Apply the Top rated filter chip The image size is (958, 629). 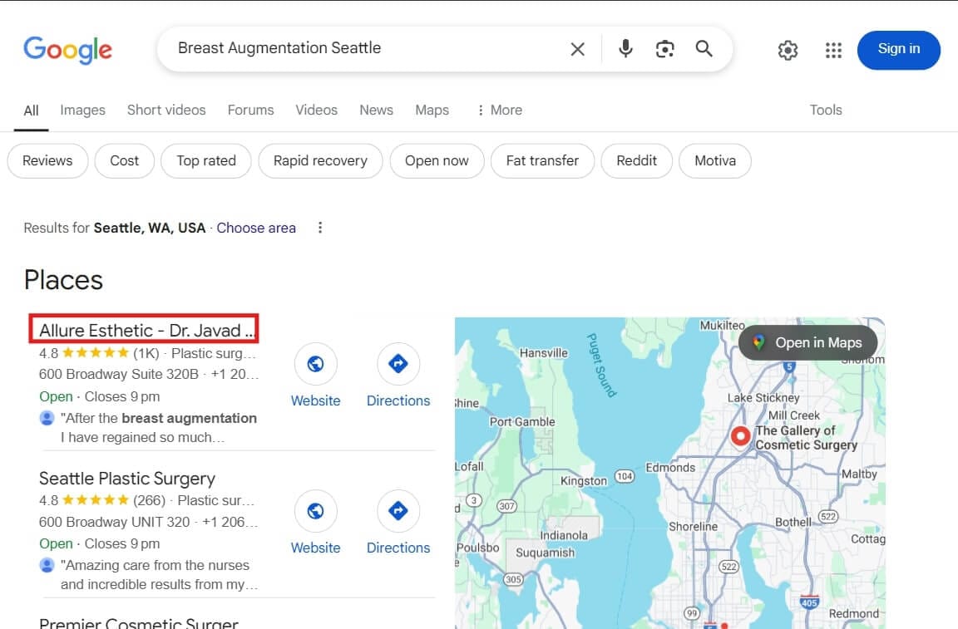click(x=206, y=161)
